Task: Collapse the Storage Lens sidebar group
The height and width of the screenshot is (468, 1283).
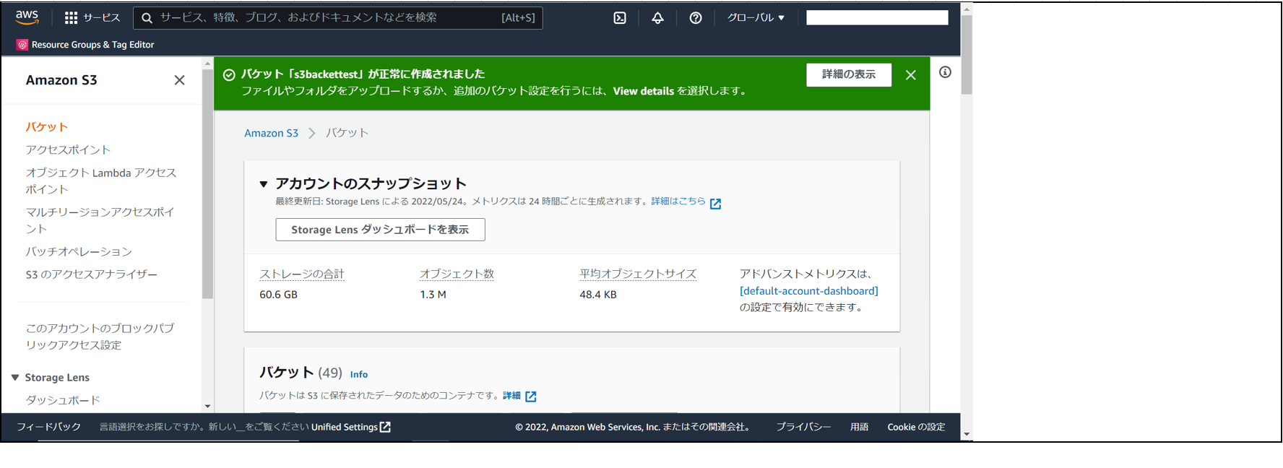Action: coord(15,378)
